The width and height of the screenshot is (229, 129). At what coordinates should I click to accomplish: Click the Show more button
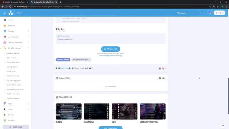111,128
